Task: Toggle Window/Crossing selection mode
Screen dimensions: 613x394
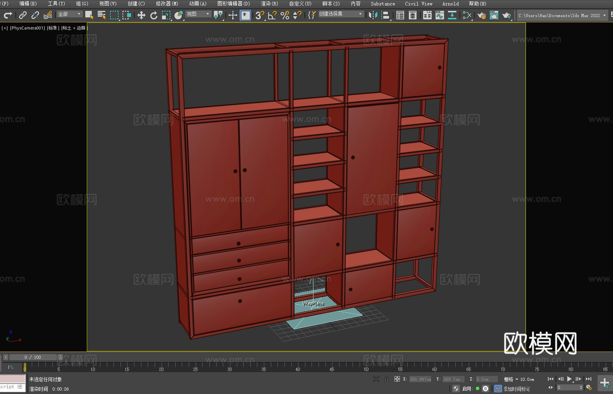Action: tap(127, 15)
